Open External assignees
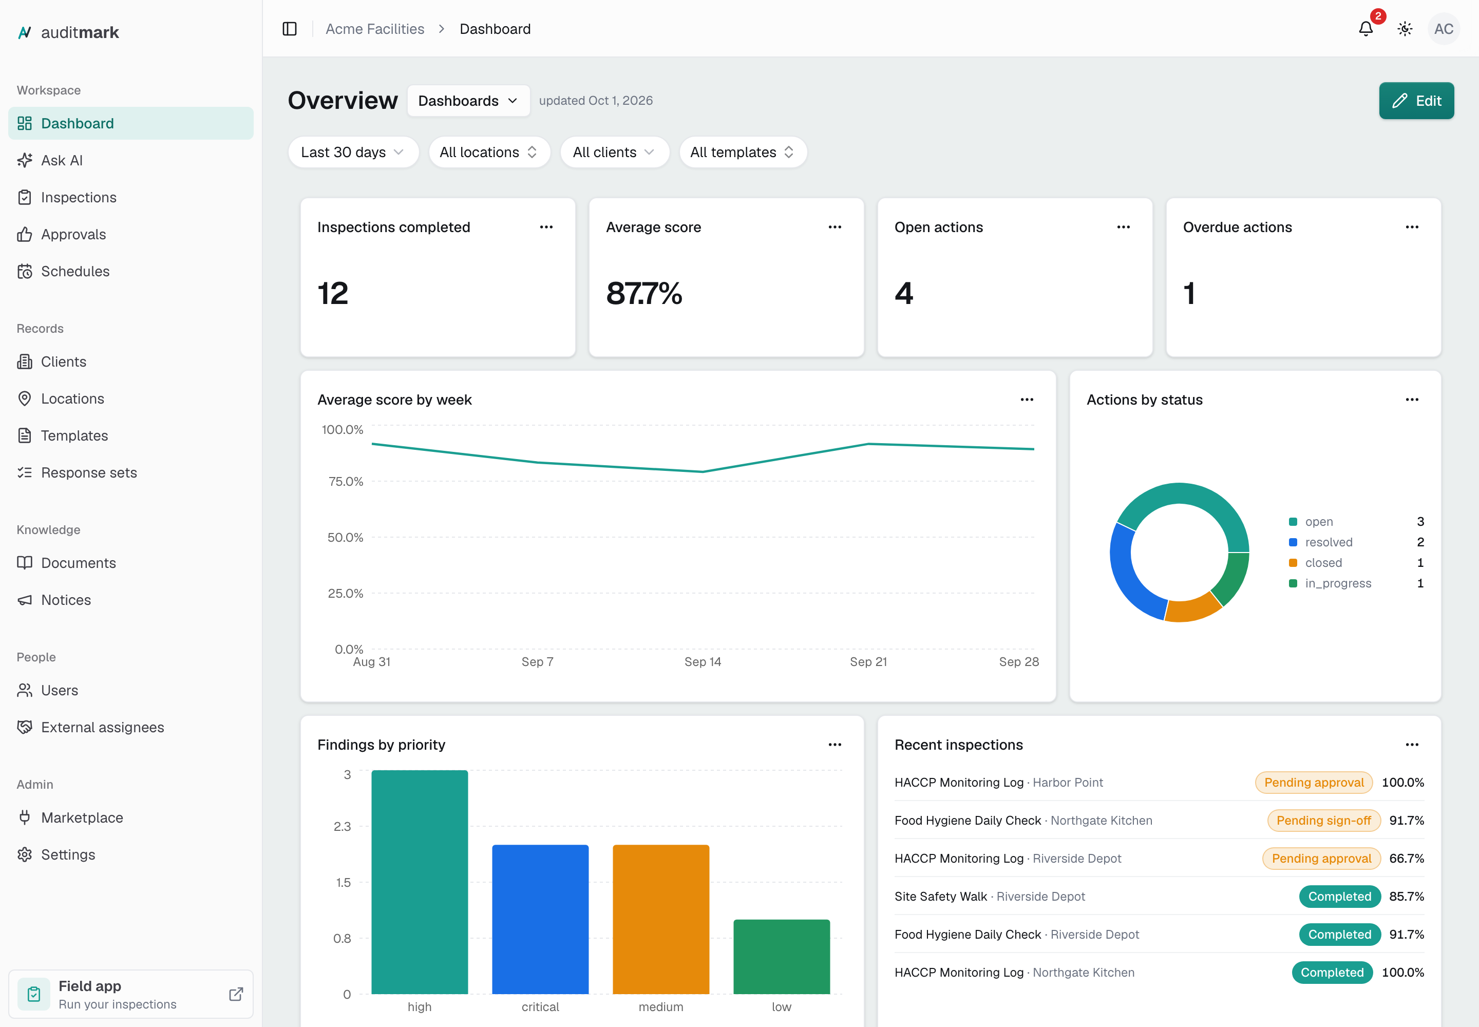 click(130, 727)
